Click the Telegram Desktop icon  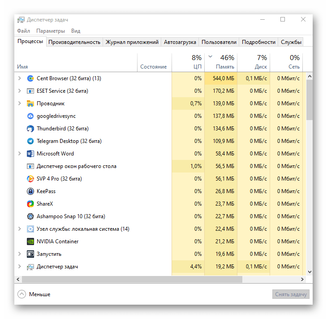(x=30, y=141)
